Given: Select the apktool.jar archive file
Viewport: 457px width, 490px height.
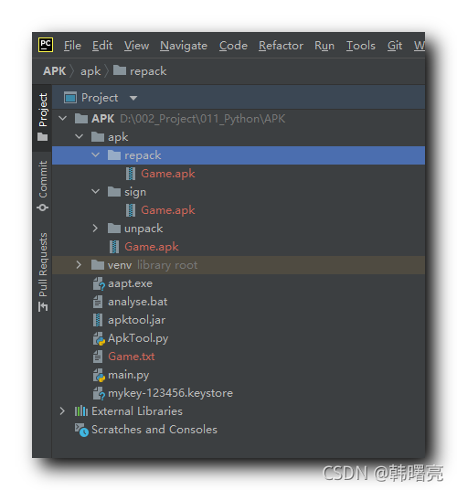Looking at the screenshot, I should point(136,320).
